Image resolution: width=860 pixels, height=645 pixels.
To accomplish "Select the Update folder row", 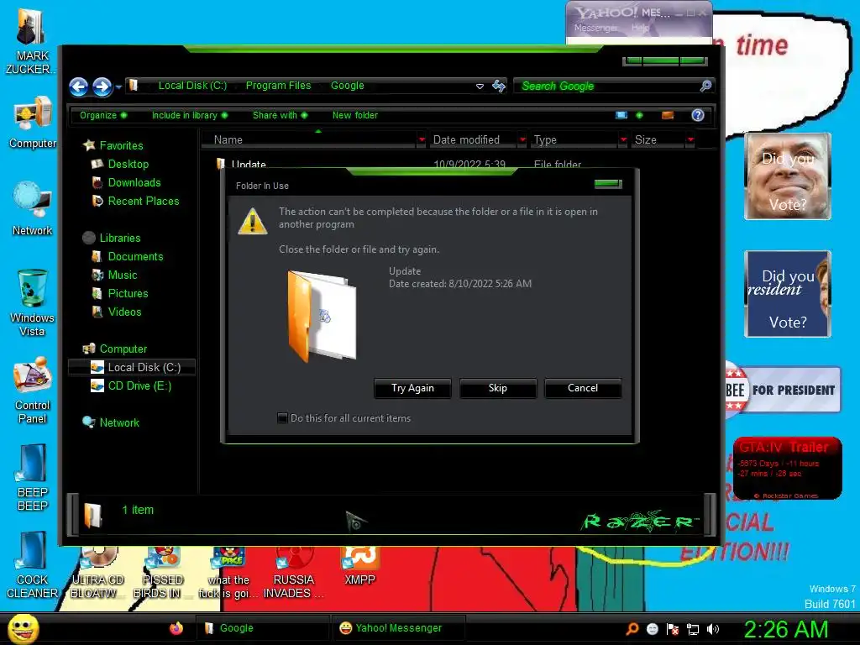I will pyautogui.click(x=399, y=164).
